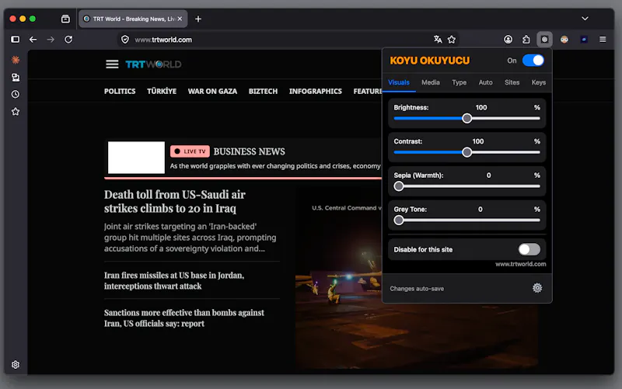Bookmark this page with the star icon

click(452, 40)
